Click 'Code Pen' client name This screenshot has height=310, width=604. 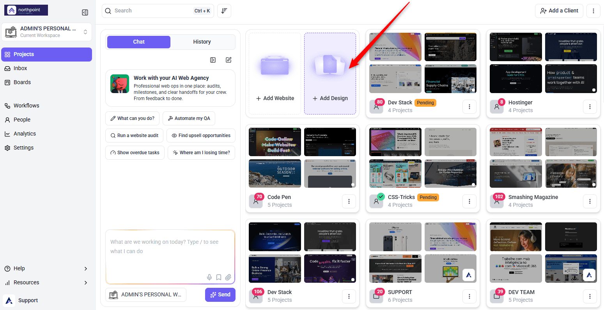279,197
